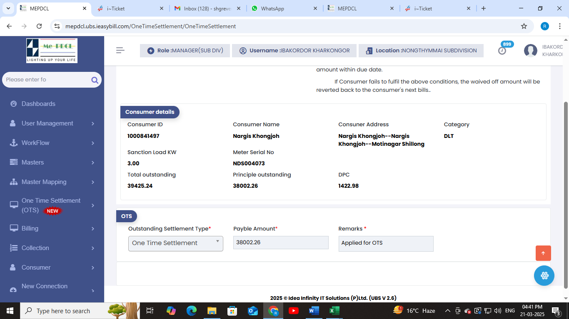Click the hamburger menu toggle icon
Screen dimensions: 569x319
point(120,50)
